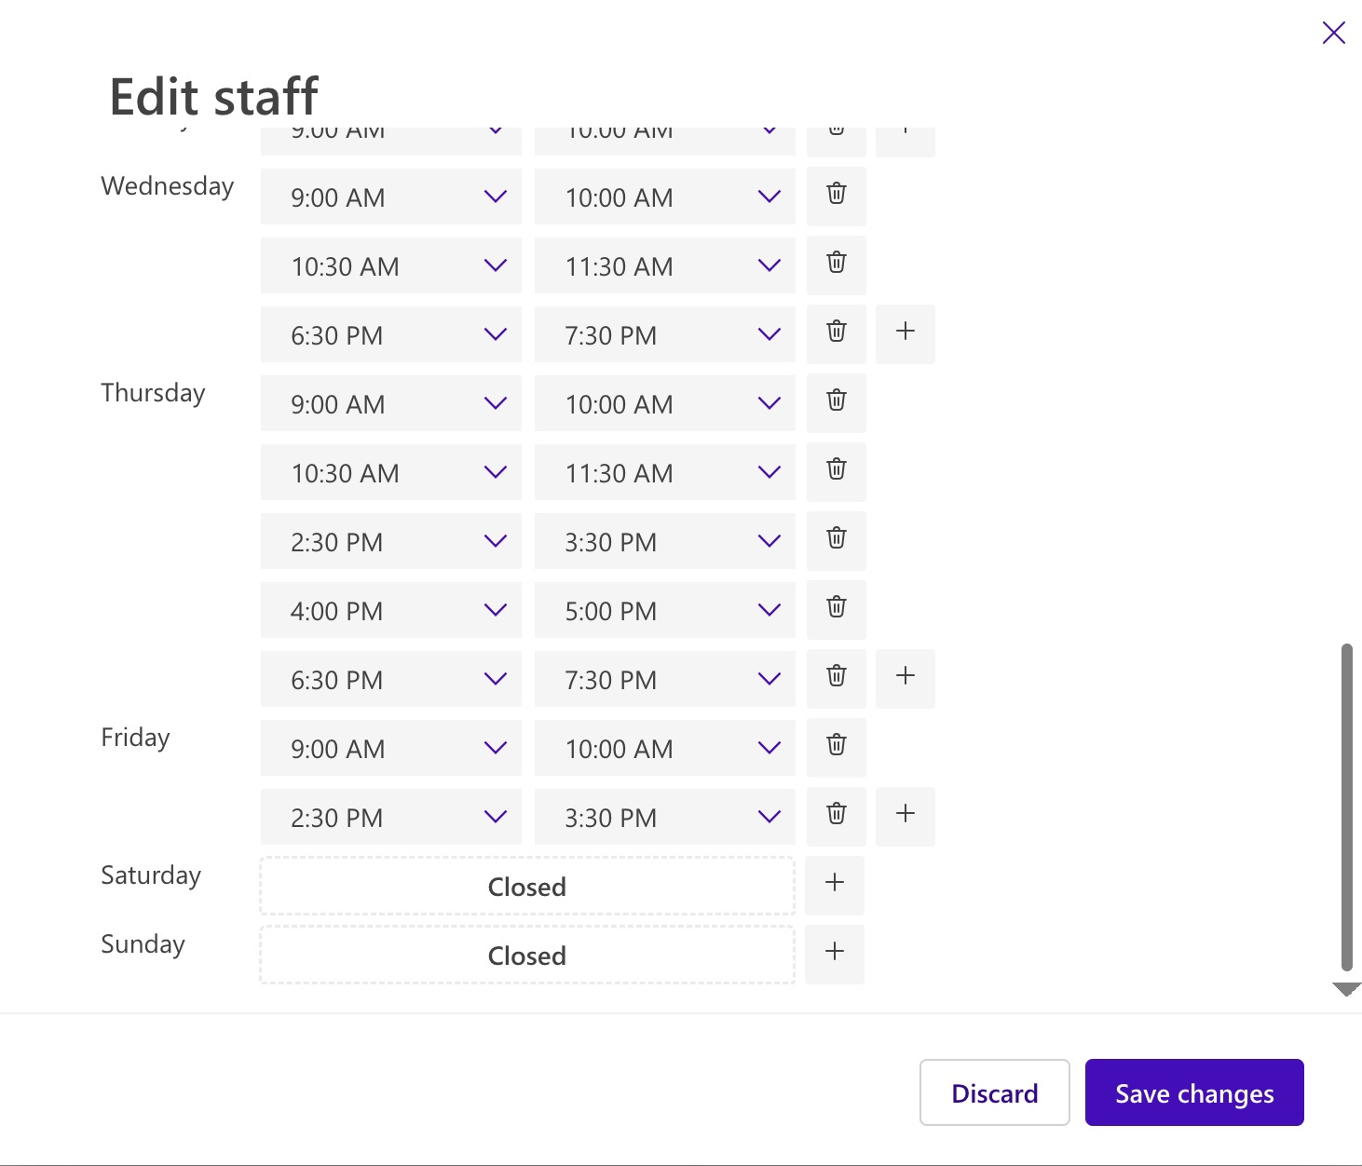
Task: Click the Sunday day label
Action: coord(143,944)
